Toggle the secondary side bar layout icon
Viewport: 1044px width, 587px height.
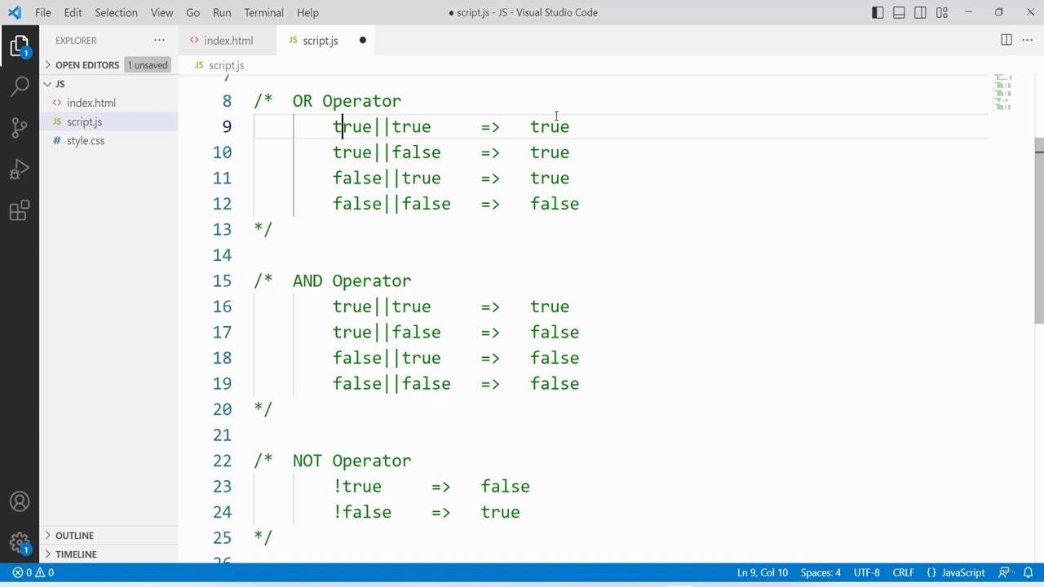click(x=920, y=12)
